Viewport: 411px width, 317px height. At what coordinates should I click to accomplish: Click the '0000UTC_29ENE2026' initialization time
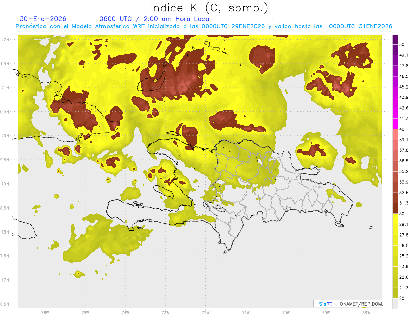[x=233, y=26]
